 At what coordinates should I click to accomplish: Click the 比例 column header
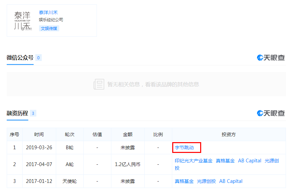pos(158,134)
